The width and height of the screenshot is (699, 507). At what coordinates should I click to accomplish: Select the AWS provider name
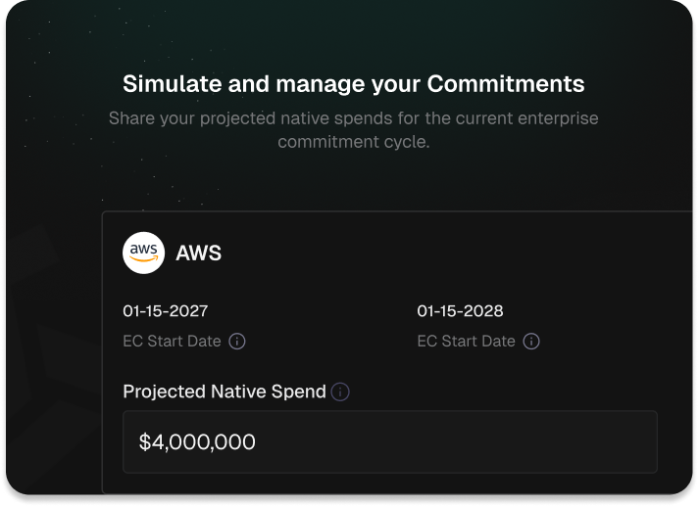(198, 253)
